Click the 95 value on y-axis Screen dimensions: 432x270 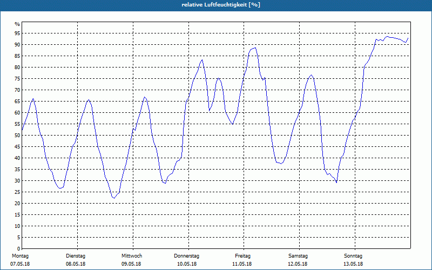(17, 33)
